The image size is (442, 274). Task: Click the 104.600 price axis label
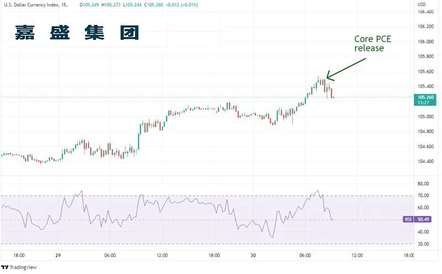[x=425, y=146]
